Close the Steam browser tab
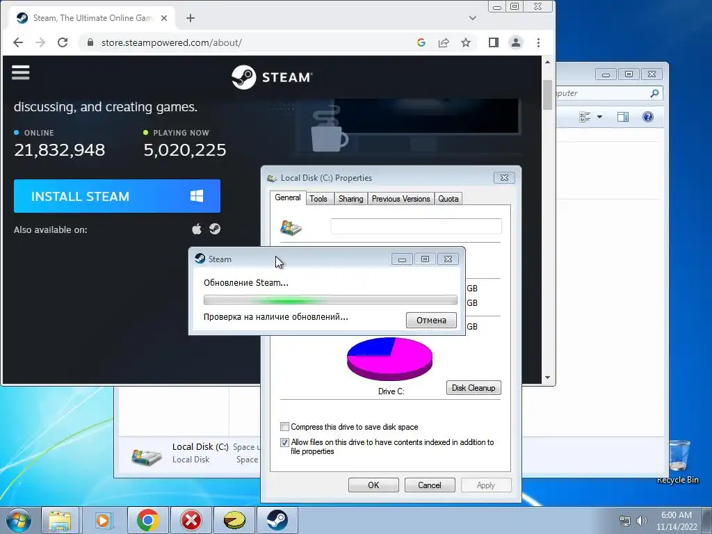712x534 pixels. [164, 18]
